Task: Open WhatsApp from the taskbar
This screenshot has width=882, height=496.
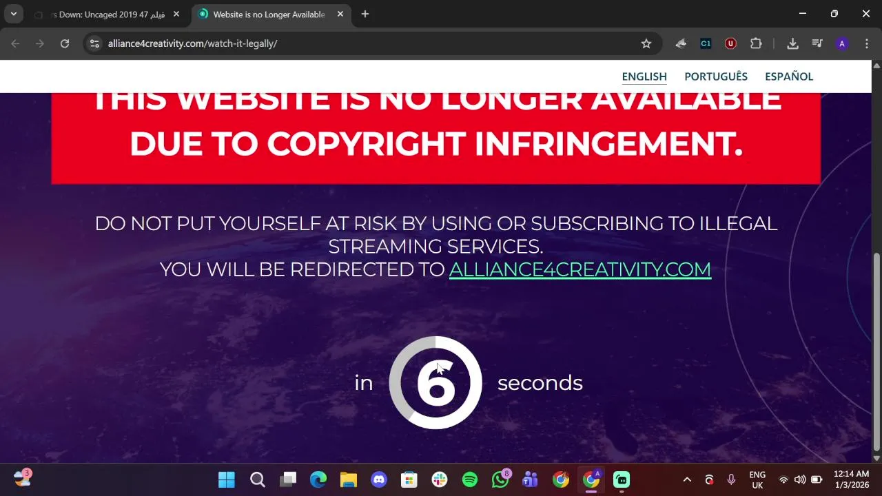Action: pyautogui.click(x=500, y=479)
